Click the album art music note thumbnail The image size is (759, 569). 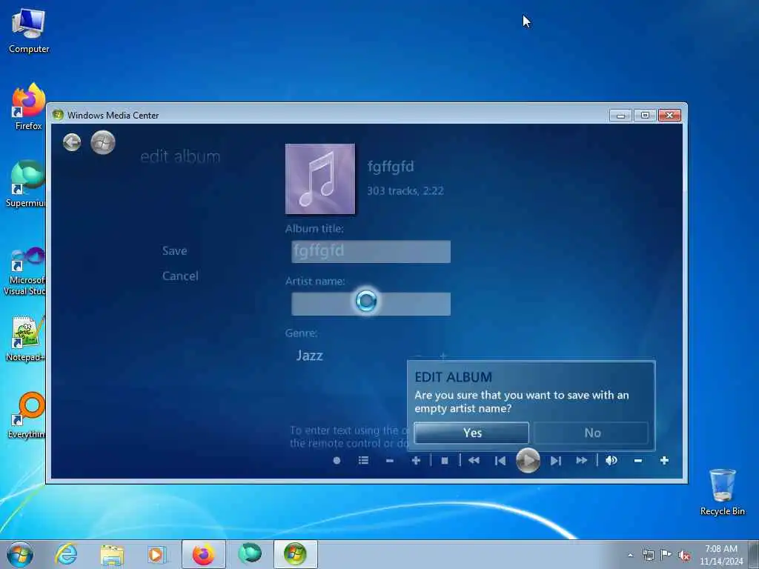(x=320, y=179)
